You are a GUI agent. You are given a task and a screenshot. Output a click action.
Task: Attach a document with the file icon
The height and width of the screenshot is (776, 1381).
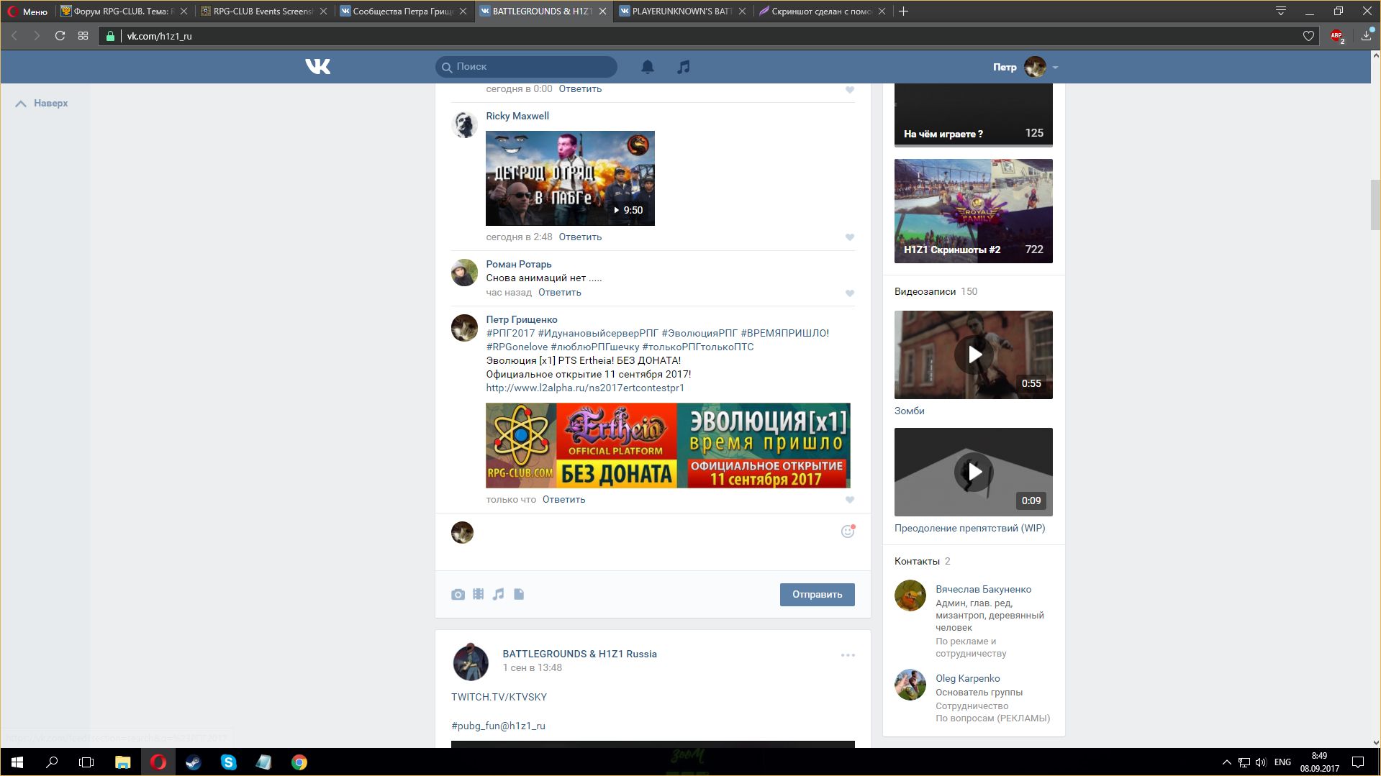point(519,594)
